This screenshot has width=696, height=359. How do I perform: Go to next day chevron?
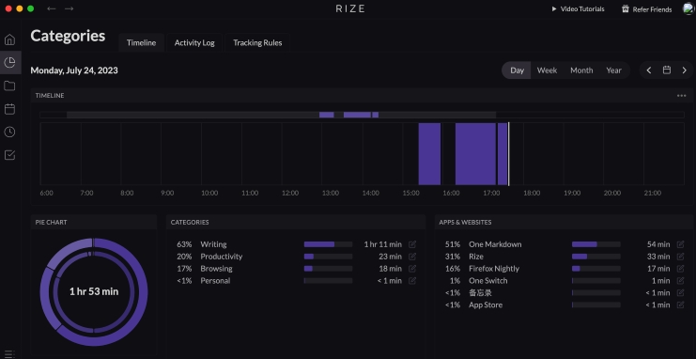(x=684, y=70)
